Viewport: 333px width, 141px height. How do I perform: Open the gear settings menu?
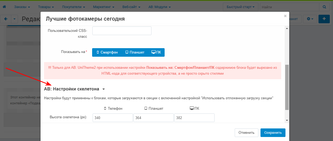click(x=310, y=19)
